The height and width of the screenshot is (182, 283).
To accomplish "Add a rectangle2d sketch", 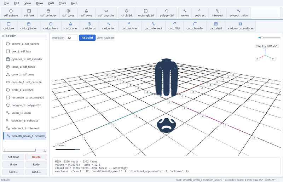I will coord(146,13).
